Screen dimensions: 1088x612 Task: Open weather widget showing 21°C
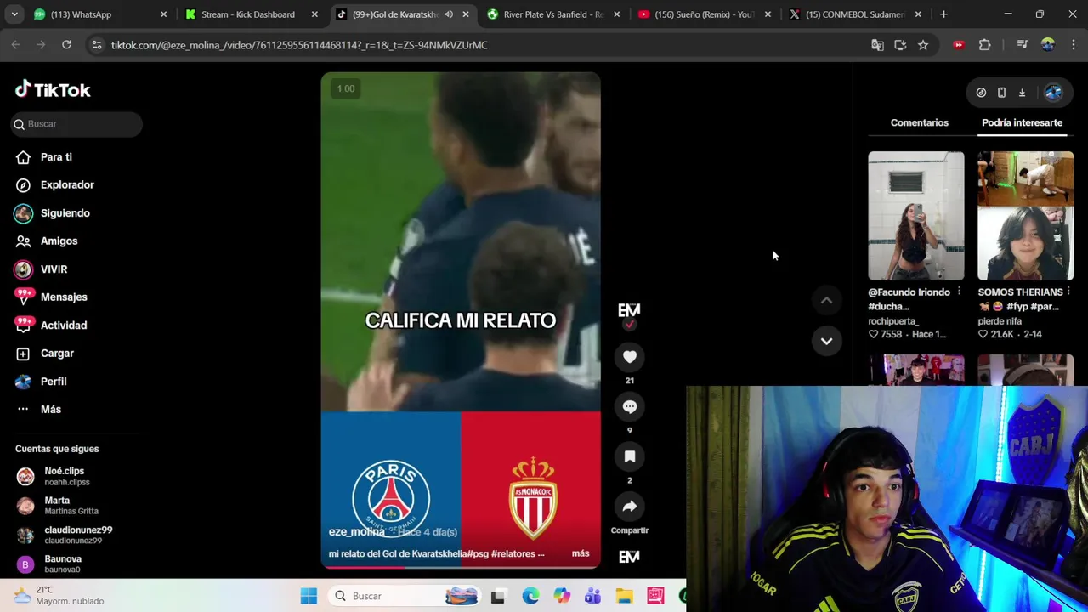click(59, 595)
